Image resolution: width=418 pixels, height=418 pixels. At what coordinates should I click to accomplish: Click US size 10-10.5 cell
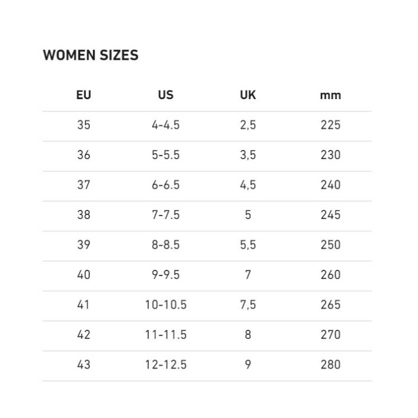click(x=166, y=304)
